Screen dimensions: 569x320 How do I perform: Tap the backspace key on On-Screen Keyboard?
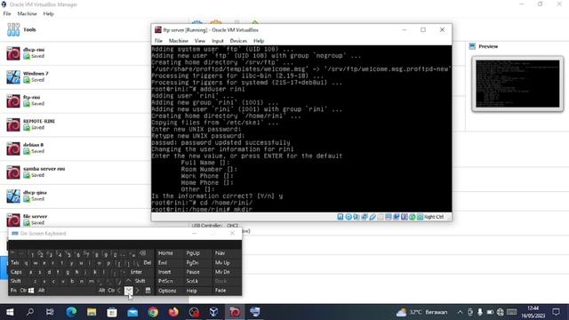[143, 253]
